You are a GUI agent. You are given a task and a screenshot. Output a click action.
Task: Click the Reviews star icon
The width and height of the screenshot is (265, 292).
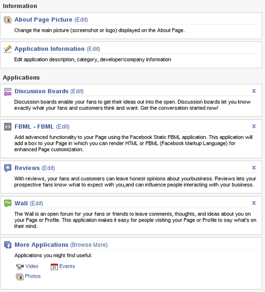click(x=7, y=168)
